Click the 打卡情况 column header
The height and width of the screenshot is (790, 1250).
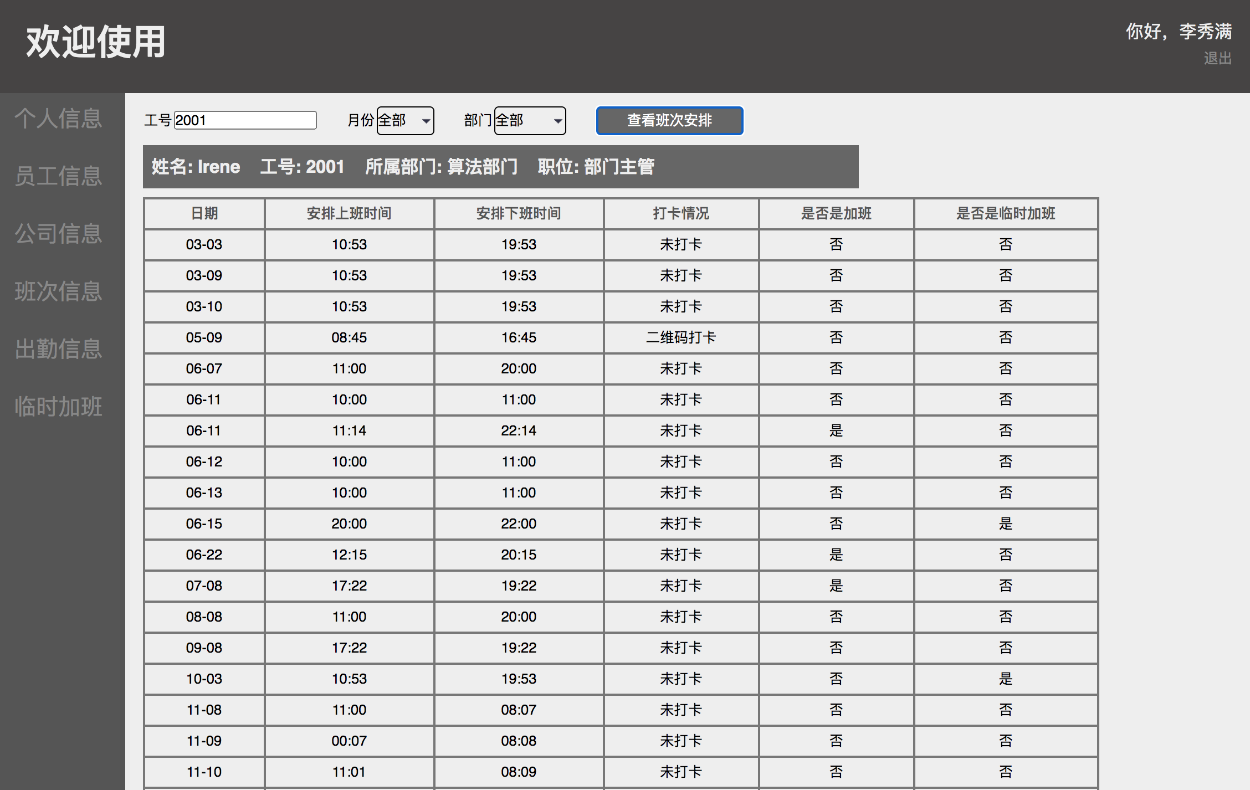coord(680,213)
